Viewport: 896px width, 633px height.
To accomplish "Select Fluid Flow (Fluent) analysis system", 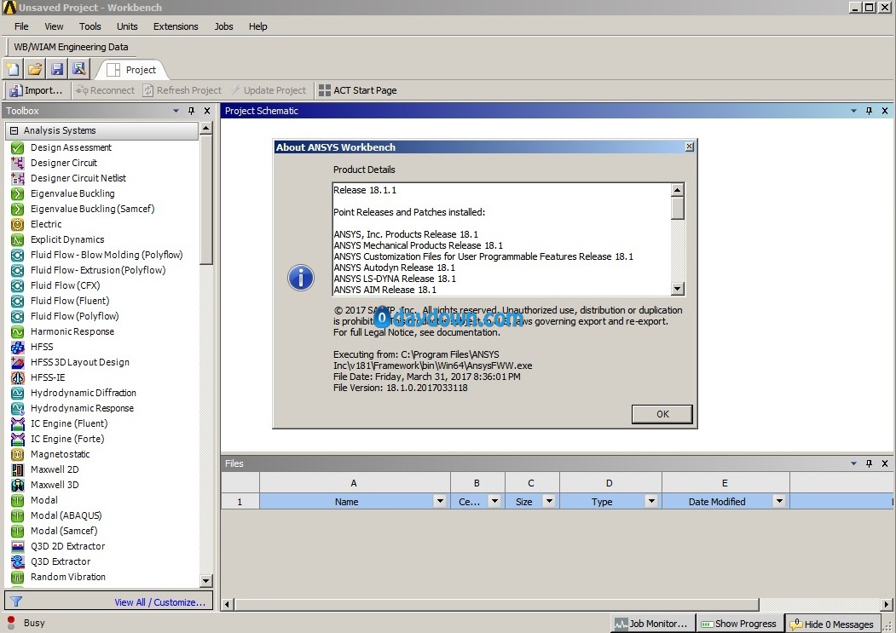I will 70,301.
